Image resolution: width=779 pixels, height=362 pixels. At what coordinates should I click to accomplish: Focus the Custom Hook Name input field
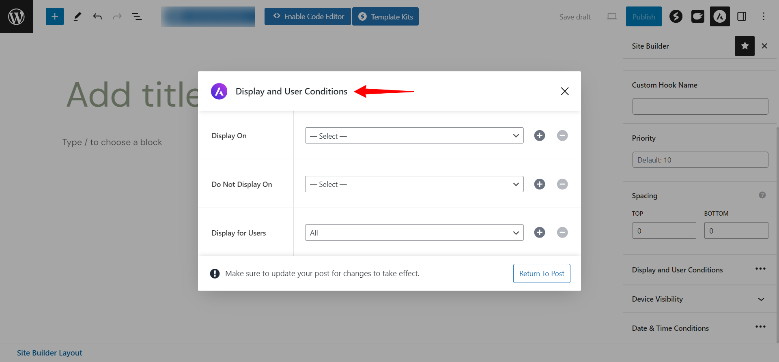pos(700,106)
